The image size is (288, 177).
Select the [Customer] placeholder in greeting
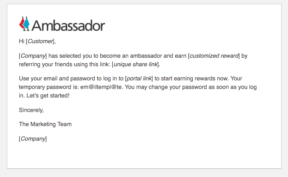(x=41, y=41)
